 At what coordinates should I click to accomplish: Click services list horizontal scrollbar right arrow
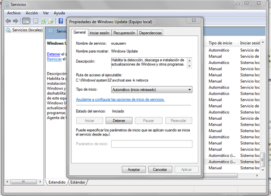(257, 176)
